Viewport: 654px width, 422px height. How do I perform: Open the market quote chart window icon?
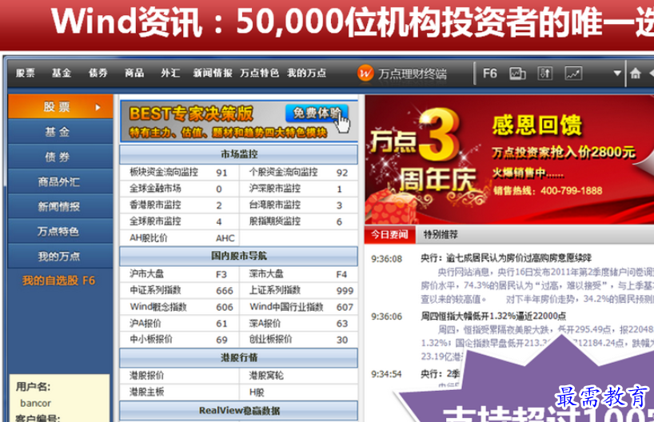[517, 74]
